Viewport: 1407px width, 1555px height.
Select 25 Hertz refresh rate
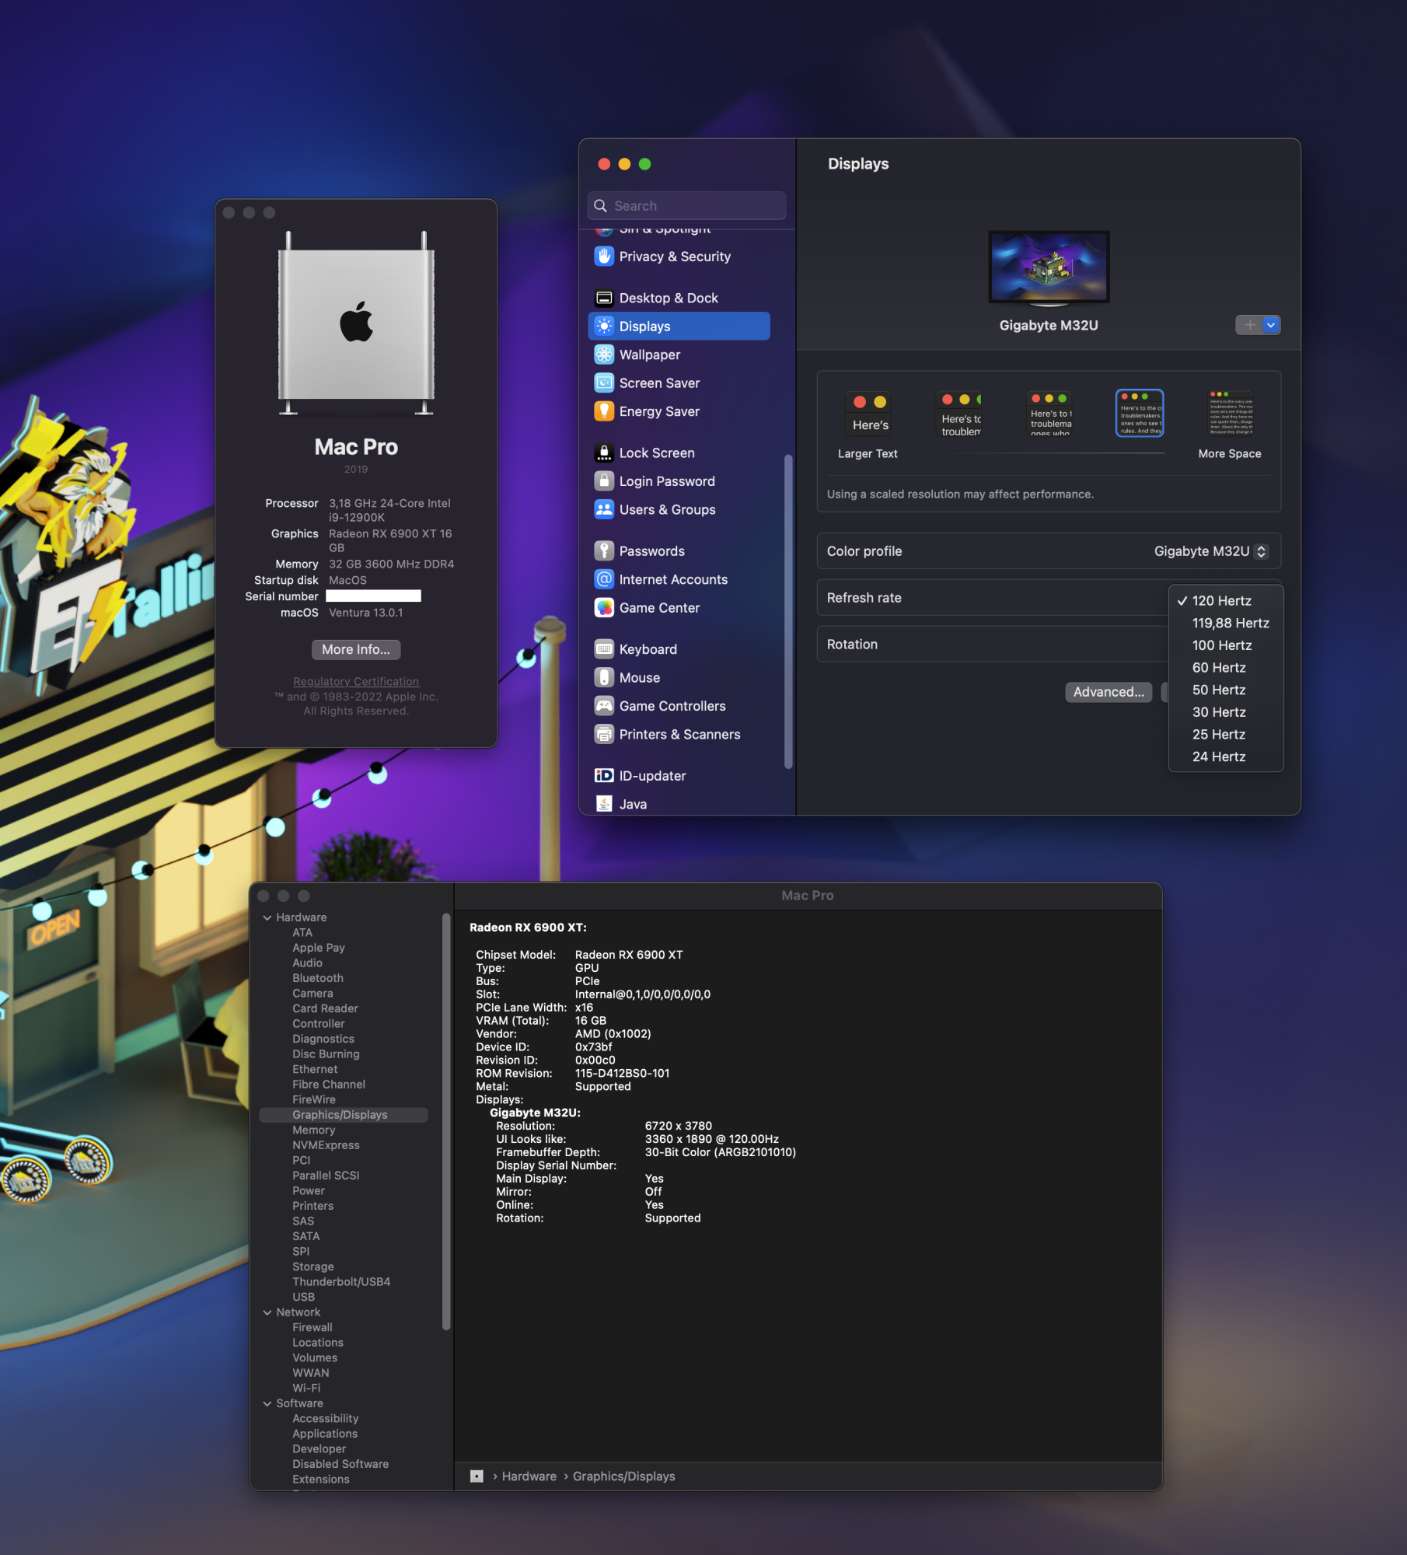(x=1226, y=735)
